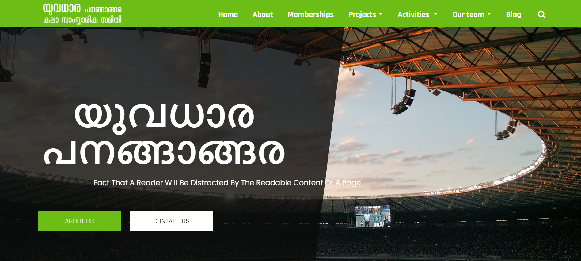
Task: Click second line of Malayalam hero title
Action: pyautogui.click(x=164, y=152)
